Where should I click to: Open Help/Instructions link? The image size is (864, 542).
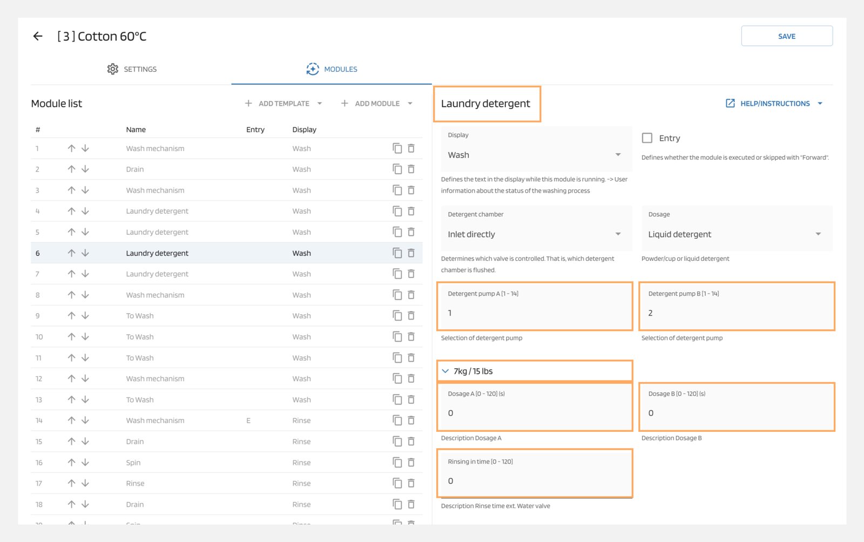(774, 104)
